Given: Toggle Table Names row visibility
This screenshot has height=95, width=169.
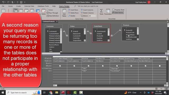Looking at the screenshot, I should 118,13.
